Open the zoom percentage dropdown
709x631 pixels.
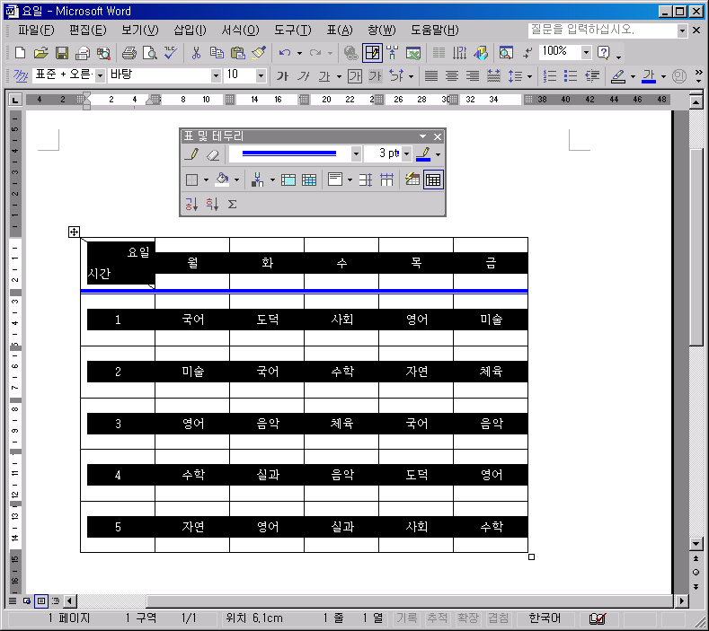pyautogui.click(x=586, y=52)
